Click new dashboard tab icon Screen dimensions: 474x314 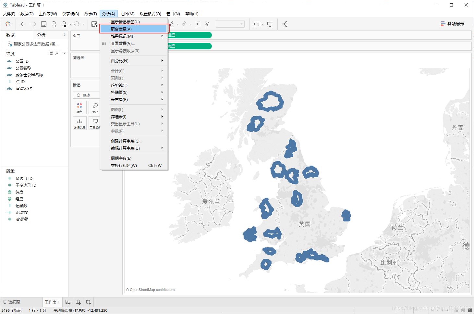[x=78, y=302]
